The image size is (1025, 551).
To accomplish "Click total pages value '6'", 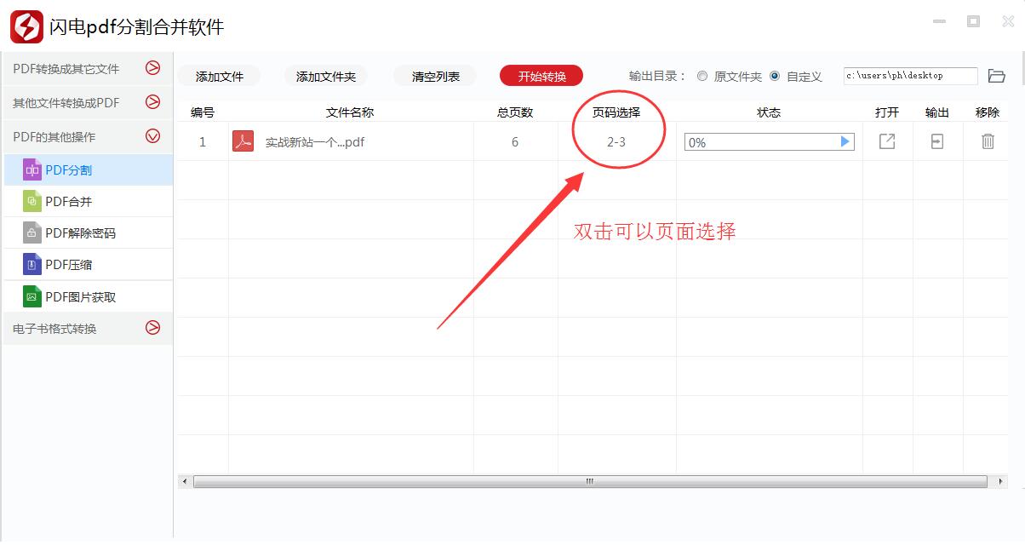I will click(x=515, y=142).
